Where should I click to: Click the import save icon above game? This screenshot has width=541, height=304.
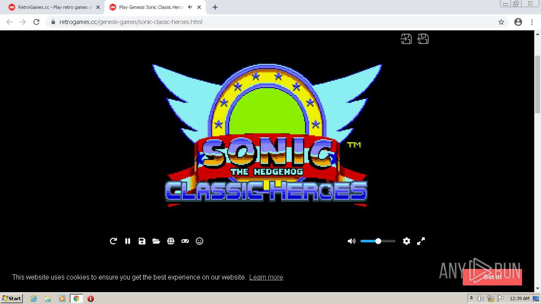(x=406, y=39)
